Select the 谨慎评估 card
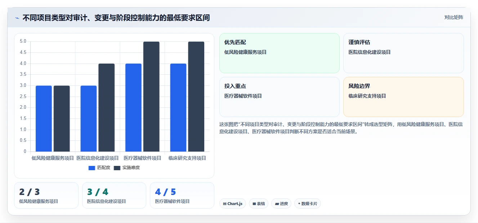478x223 pixels. pyautogui.click(x=403, y=53)
